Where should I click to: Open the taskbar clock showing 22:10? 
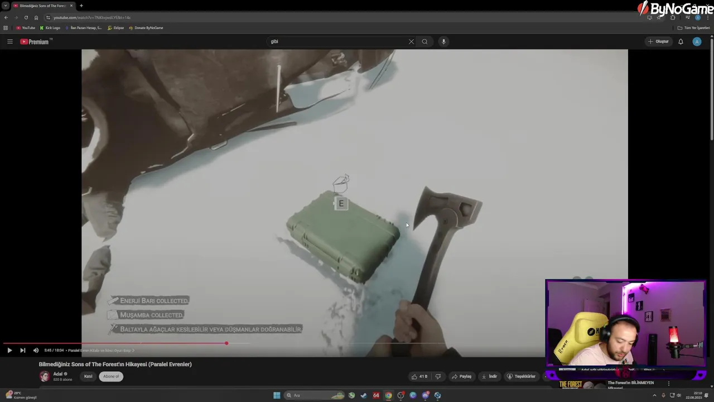click(x=693, y=395)
